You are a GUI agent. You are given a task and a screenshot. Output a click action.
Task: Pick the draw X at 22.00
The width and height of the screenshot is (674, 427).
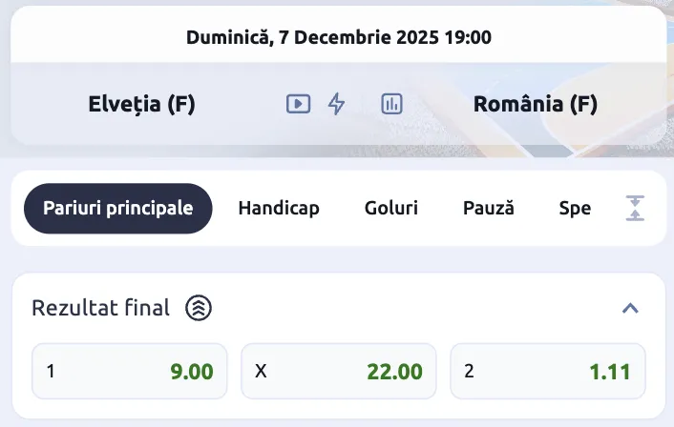click(x=339, y=371)
